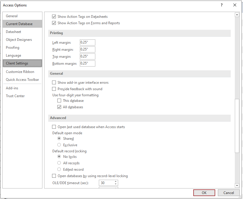This screenshot has width=243, height=199.
Task: Toggle Show Action Tags on Forms and Reports
Action: (x=54, y=23)
